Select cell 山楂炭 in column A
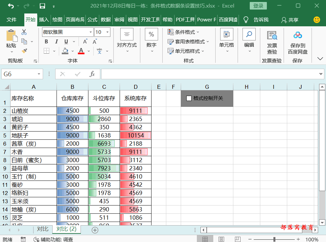The height and width of the screenshot is (242, 326). click(34, 111)
